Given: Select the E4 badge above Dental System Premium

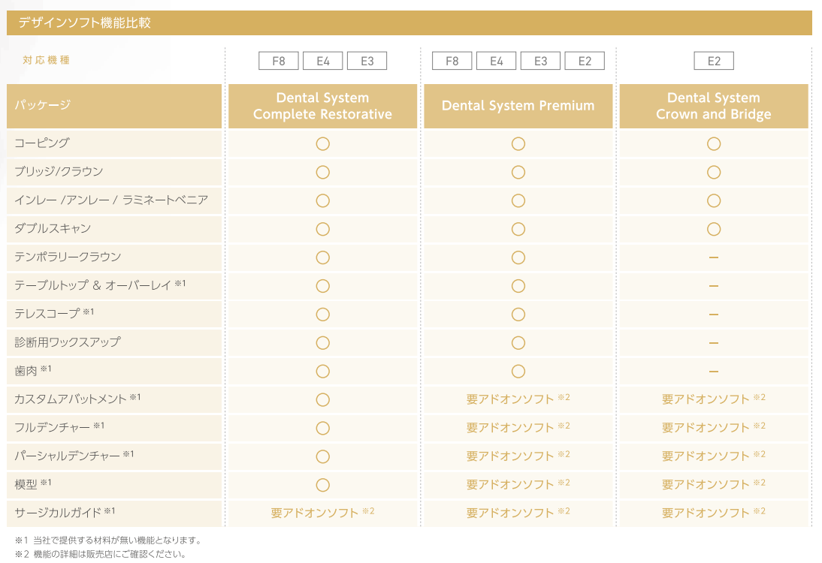Looking at the screenshot, I should 497,62.
